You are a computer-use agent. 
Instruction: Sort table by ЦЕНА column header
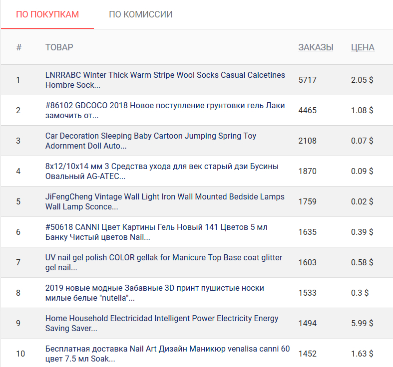363,47
